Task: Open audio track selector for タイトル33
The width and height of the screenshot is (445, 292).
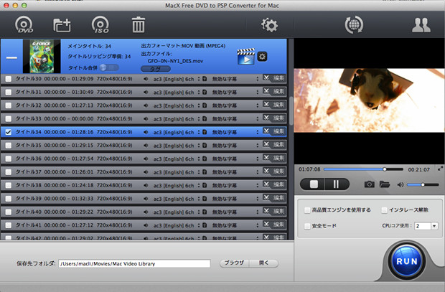Action: [x=199, y=118]
